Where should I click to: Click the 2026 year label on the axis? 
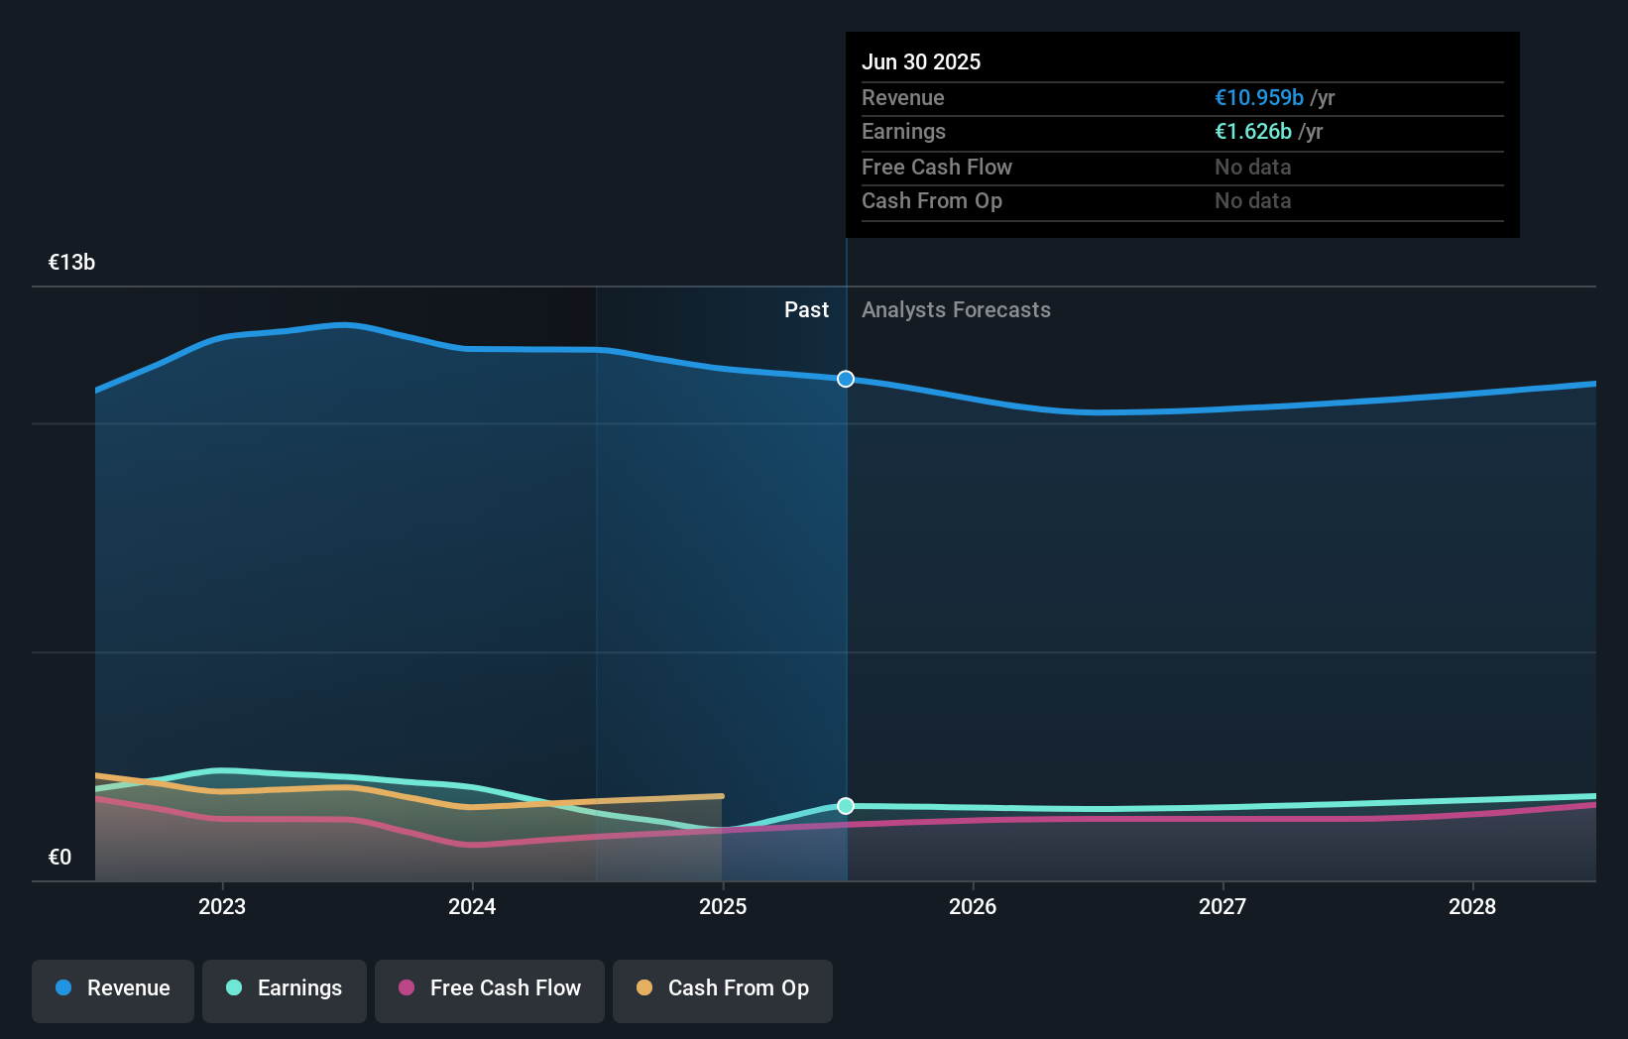[x=975, y=906]
